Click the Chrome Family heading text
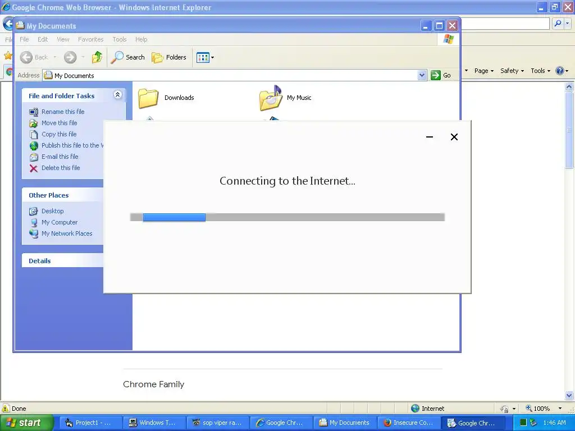Image resolution: width=575 pixels, height=431 pixels. click(x=154, y=384)
